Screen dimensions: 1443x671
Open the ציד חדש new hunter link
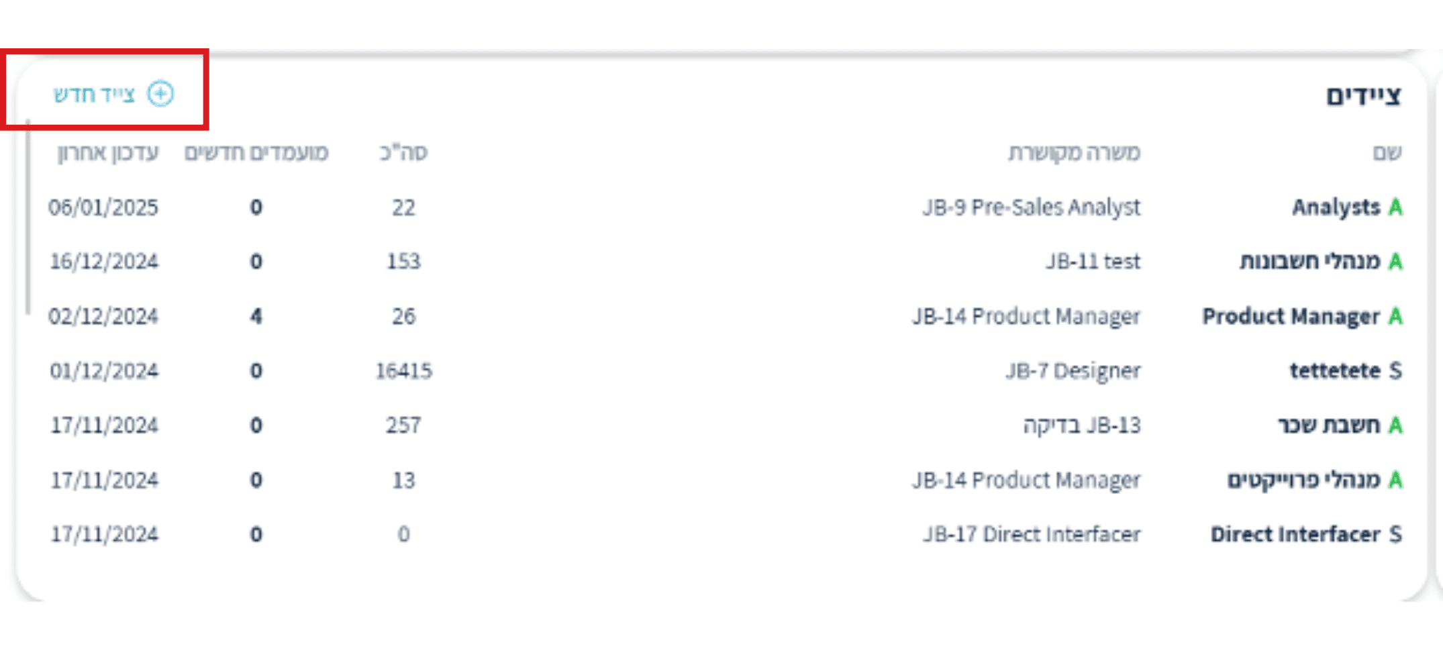pyautogui.click(x=95, y=94)
